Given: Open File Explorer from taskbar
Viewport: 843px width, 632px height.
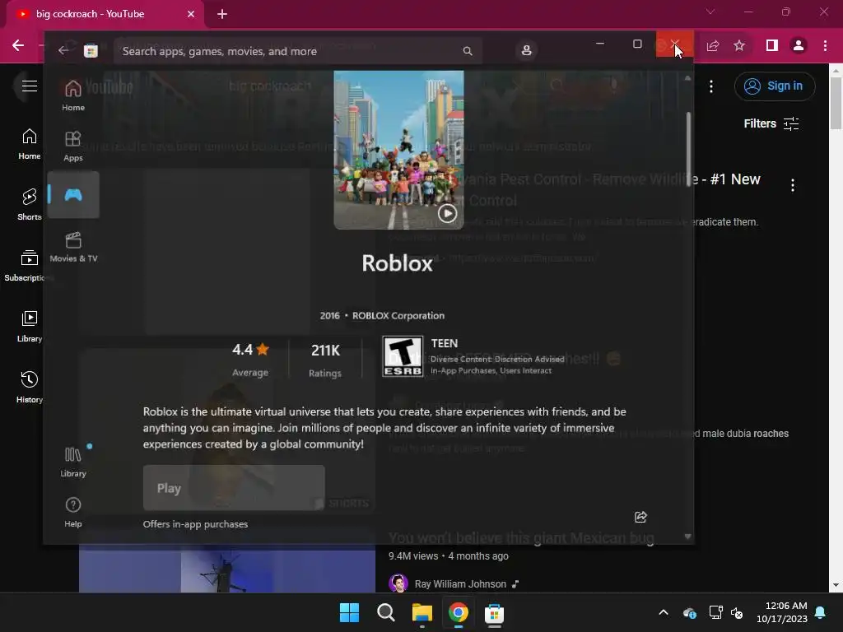Looking at the screenshot, I should (422, 612).
